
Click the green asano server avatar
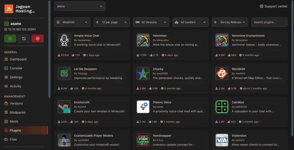[x=7, y=24]
